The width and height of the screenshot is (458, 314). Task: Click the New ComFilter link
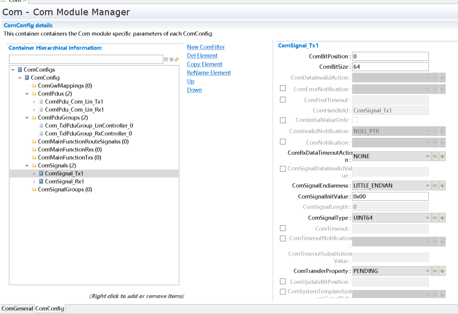pos(206,47)
